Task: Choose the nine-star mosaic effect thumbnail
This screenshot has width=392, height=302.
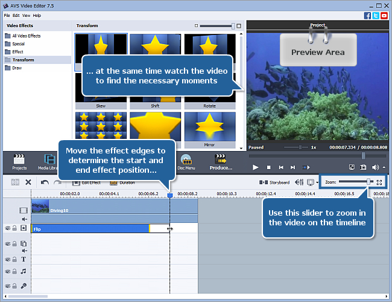Action: [101, 126]
